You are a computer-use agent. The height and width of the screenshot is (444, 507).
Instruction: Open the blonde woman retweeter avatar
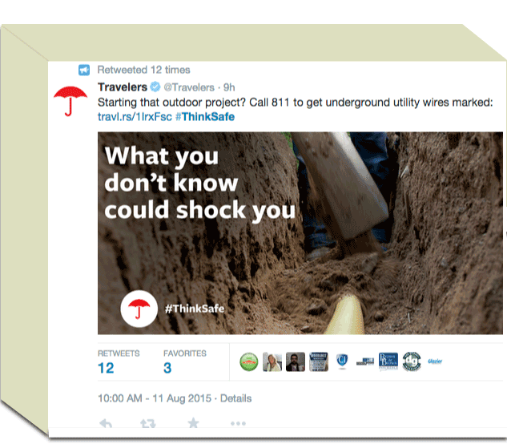[272, 361]
